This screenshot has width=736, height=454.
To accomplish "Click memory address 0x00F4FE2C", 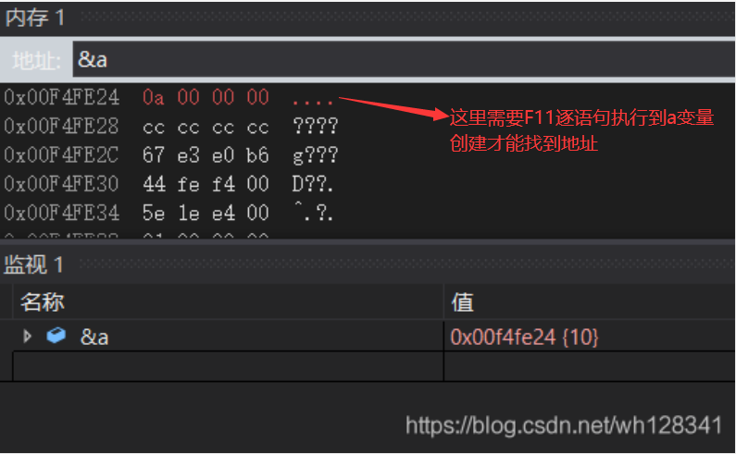I will pyautogui.click(x=61, y=155).
